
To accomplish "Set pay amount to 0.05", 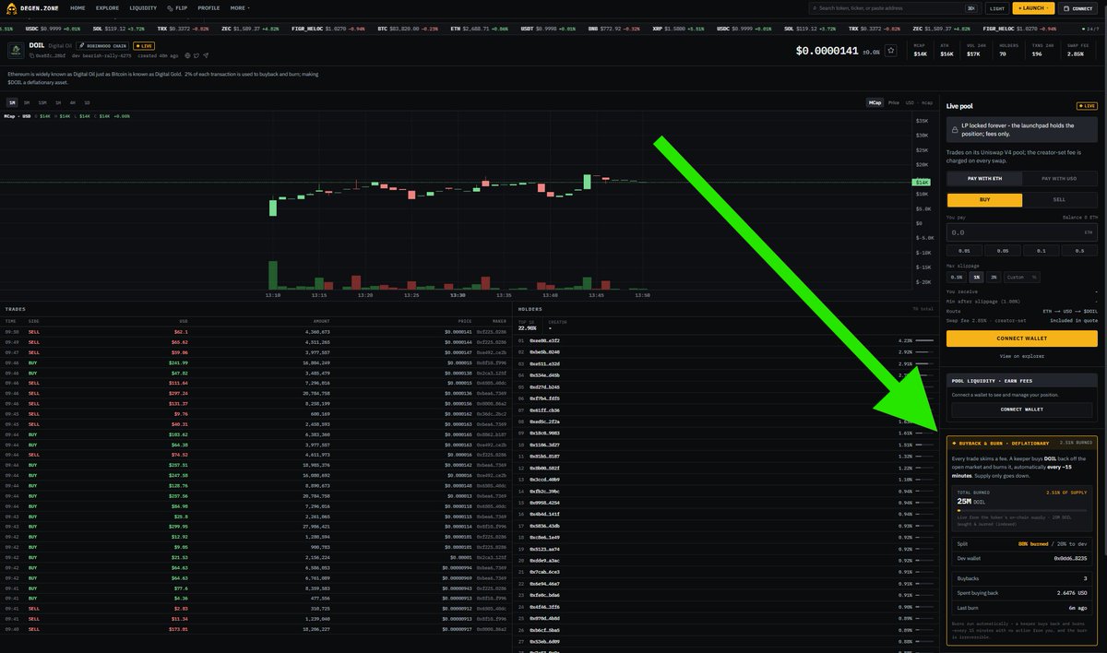I will pyautogui.click(x=1003, y=250).
